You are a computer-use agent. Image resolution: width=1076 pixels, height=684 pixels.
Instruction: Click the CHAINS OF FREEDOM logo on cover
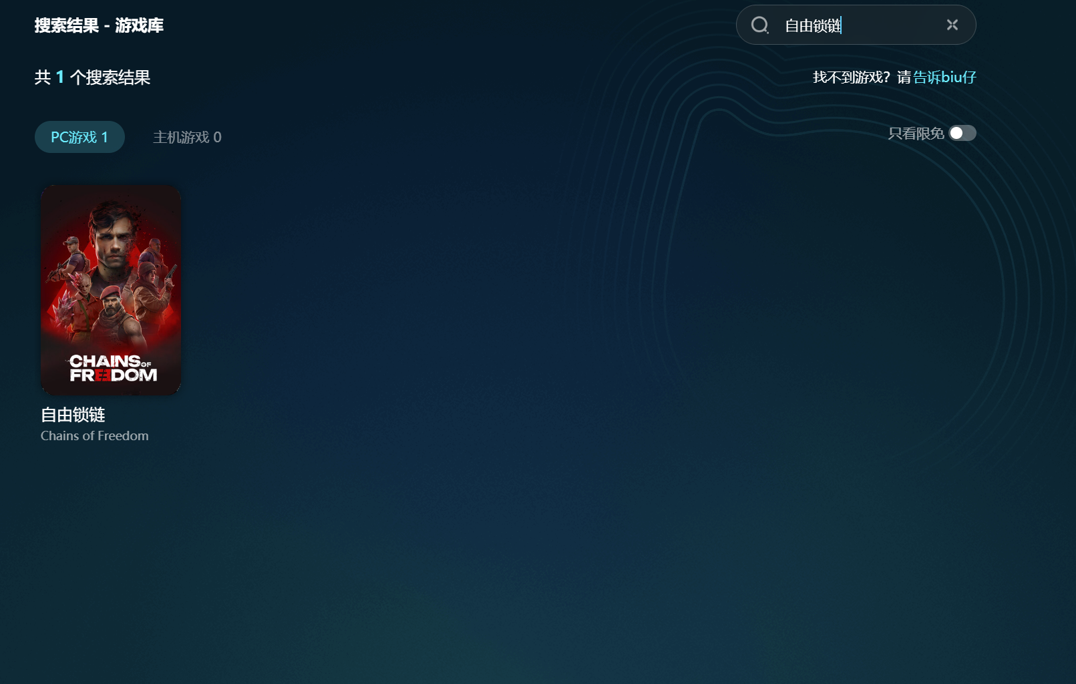(x=113, y=368)
